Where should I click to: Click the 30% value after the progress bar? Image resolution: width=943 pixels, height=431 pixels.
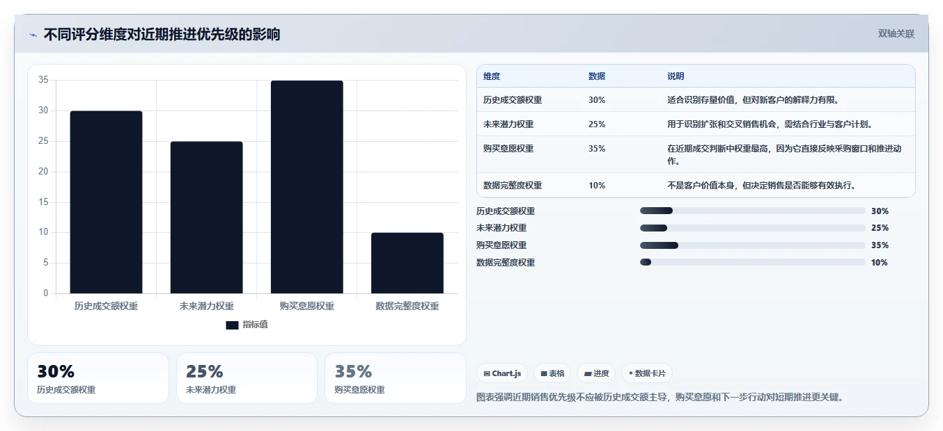[x=880, y=211]
